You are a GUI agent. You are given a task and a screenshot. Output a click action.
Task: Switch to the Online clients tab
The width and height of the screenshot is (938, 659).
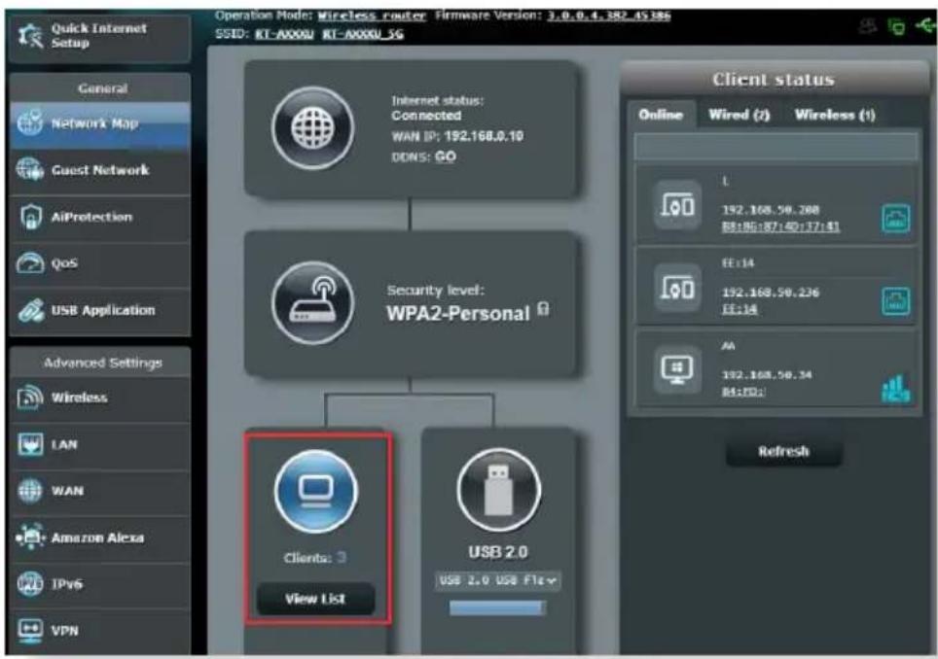pos(661,115)
